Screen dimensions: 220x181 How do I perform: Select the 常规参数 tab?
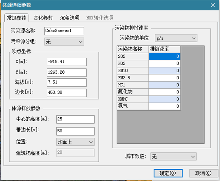tap(16, 18)
